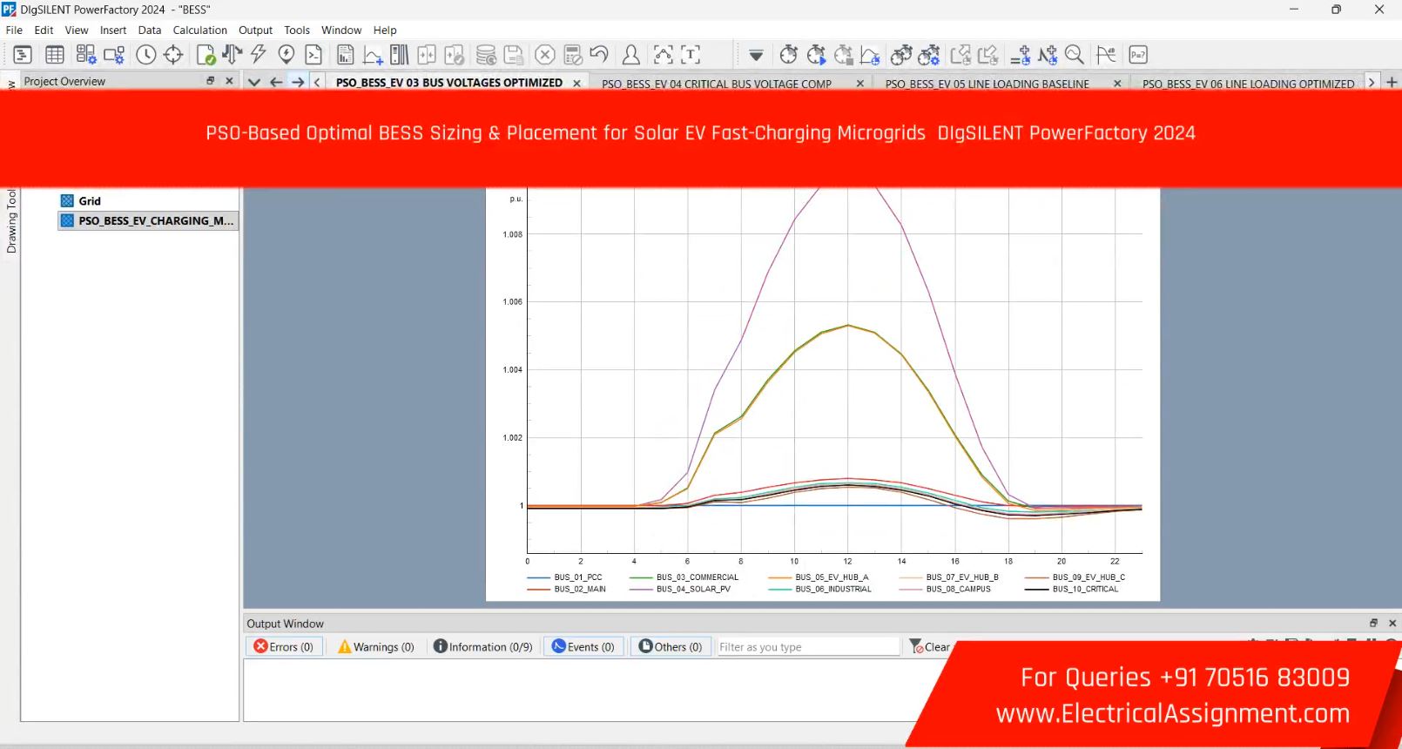1402x749 pixels.
Task: Open the toolbar selection dropdown triangle
Action: pyautogui.click(x=756, y=56)
